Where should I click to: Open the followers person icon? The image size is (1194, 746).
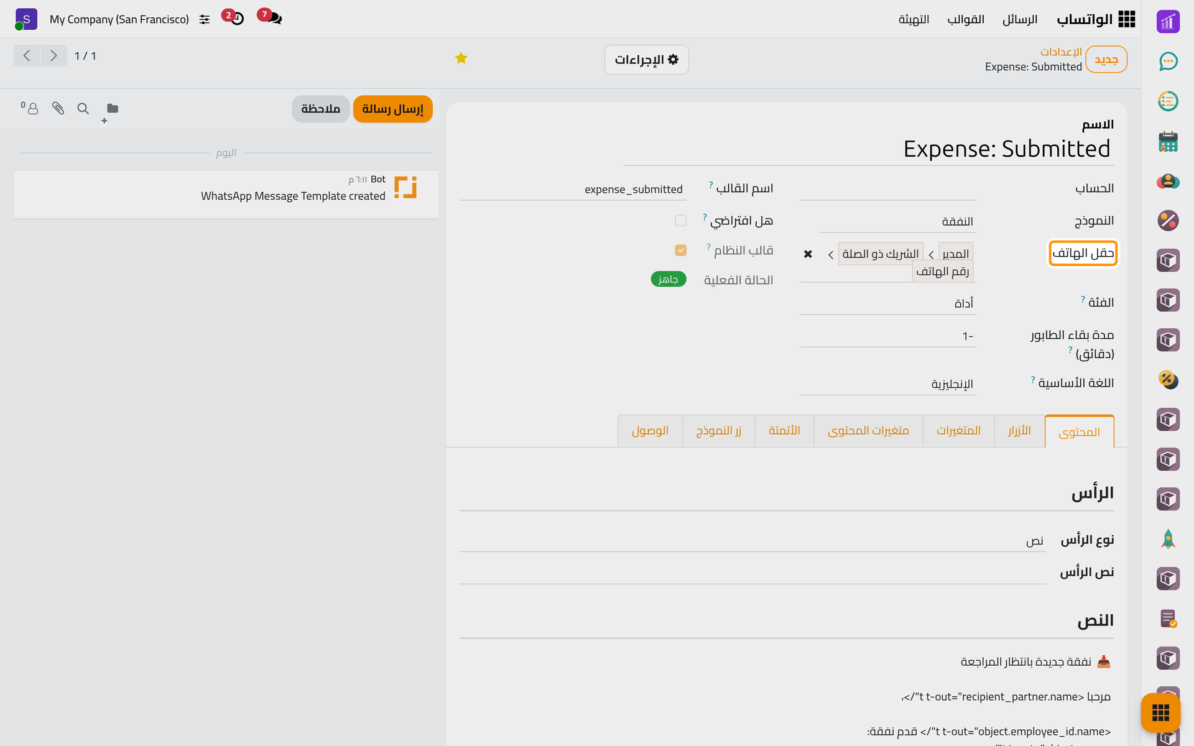point(30,108)
